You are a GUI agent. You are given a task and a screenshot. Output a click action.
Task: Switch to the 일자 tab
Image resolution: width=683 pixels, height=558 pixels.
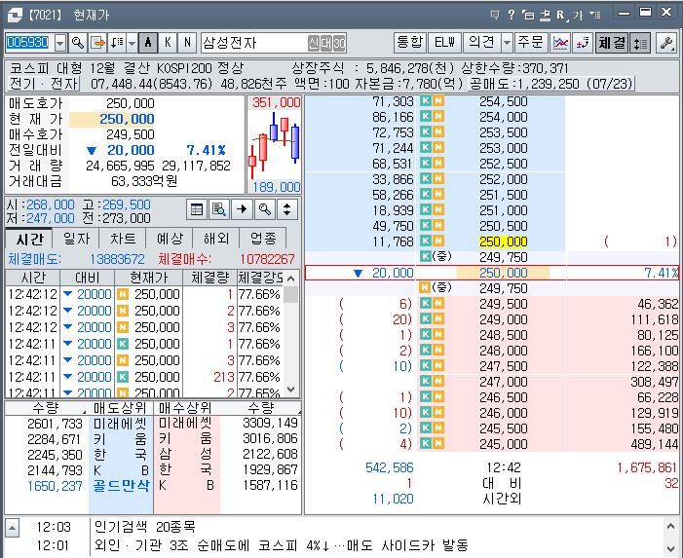77,239
